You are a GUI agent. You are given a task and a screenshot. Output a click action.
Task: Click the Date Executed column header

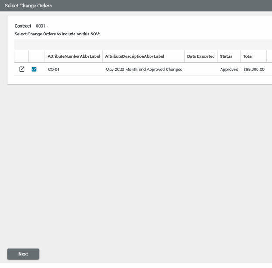pos(201,56)
